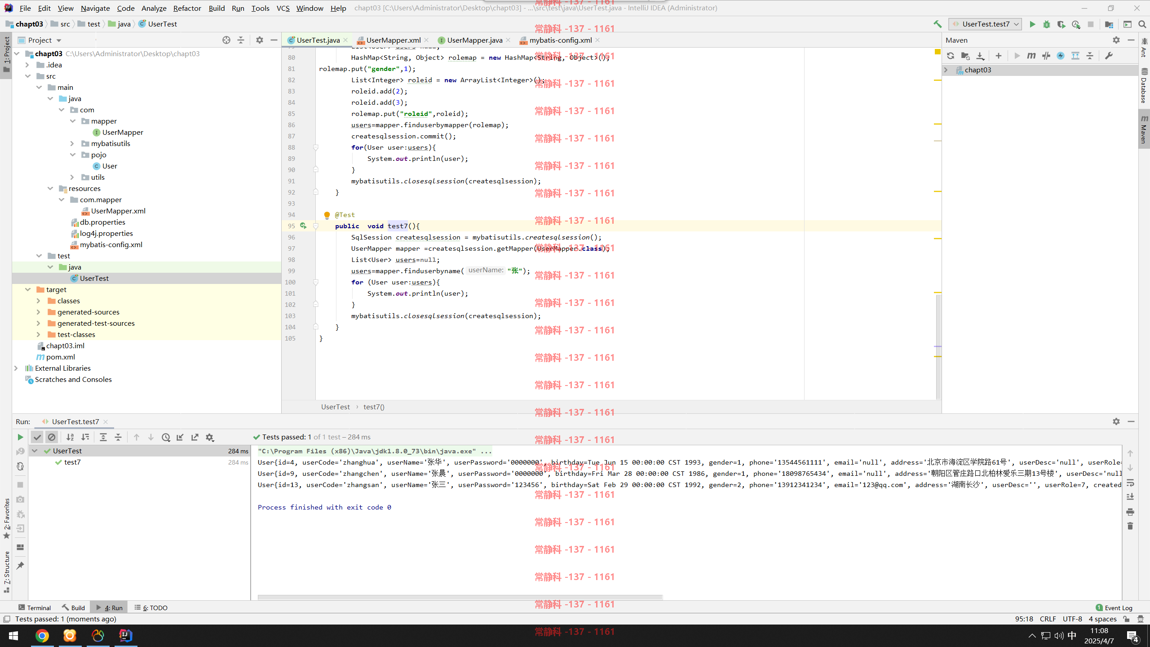Collapse the target folder
This screenshot has width=1150, height=647.
[28, 289]
